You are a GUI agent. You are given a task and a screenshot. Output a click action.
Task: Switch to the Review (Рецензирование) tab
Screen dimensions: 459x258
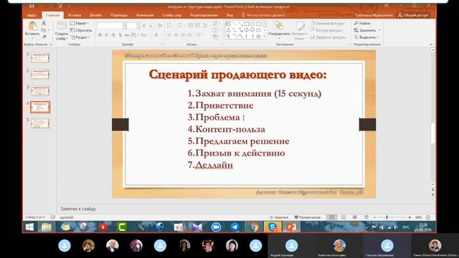pyautogui.click(x=204, y=15)
